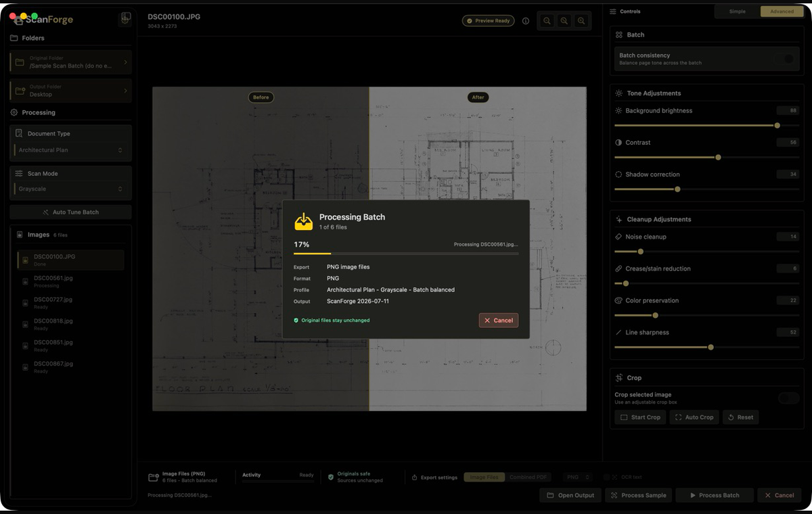This screenshot has width=812, height=514.
Task: Adjust the Noise cleanup slider handle
Action: point(641,252)
